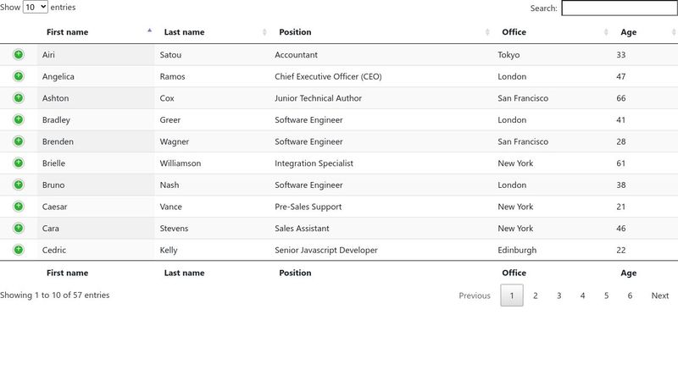Sort table by Age column header
Viewport: 678px width, 381px height.
pos(628,32)
